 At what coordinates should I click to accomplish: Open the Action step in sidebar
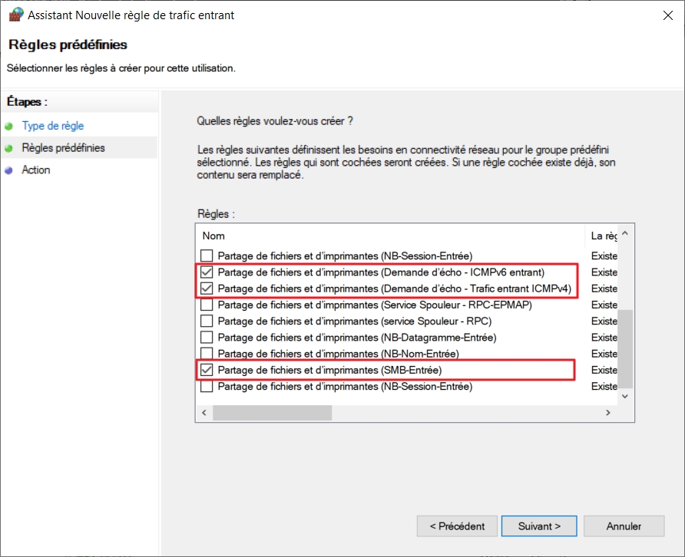click(36, 170)
